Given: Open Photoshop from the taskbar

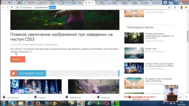Looking at the screenshot, I should (x=29, y=103).
